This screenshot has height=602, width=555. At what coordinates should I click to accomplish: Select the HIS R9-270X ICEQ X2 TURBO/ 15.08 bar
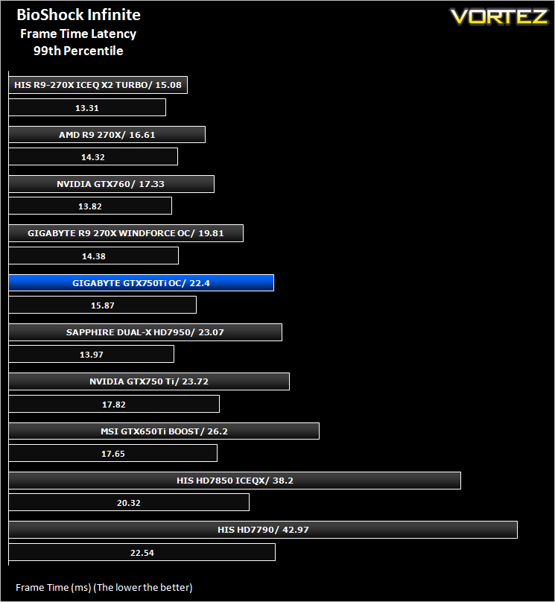98,85
